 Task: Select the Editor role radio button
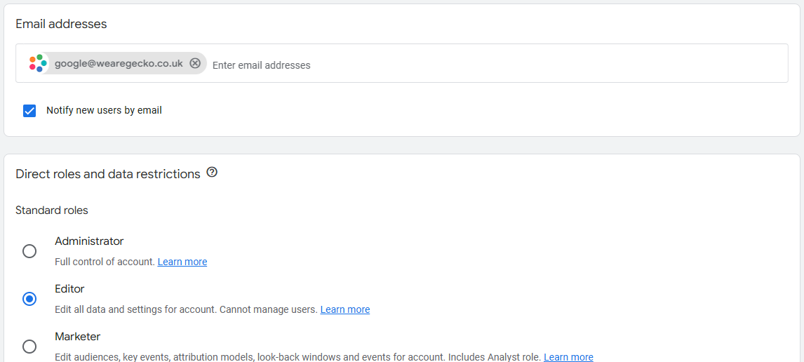tap(29, 299)
